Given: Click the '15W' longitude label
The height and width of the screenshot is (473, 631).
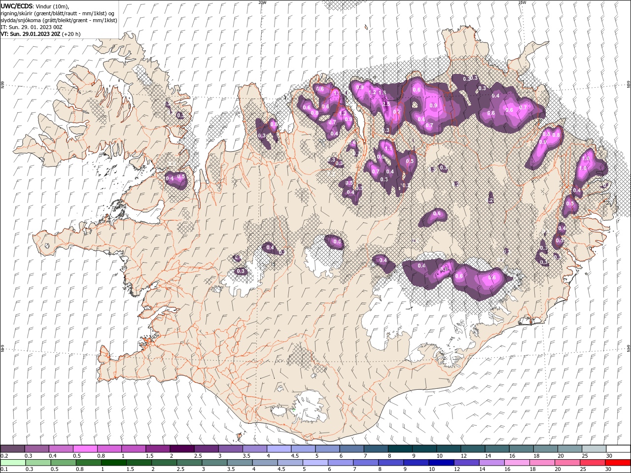Looking at the screenshot, I should (x=522, y=2).
